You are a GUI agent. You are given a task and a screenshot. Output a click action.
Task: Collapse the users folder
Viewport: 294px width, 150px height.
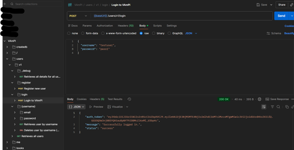[7, 59]
